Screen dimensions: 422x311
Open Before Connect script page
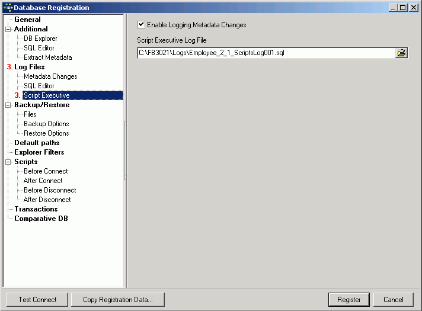point(46,171)
